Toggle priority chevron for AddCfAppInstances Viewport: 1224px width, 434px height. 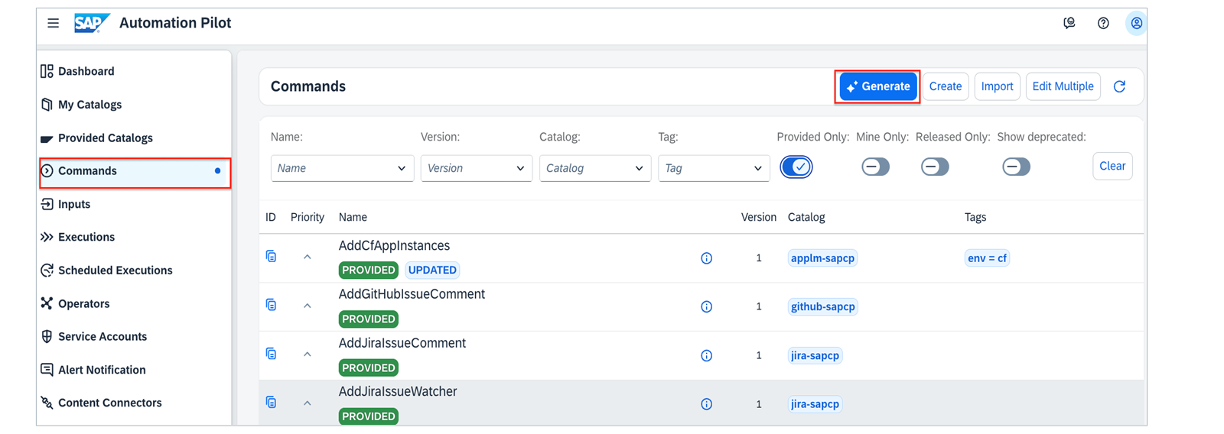coord(308,257)
